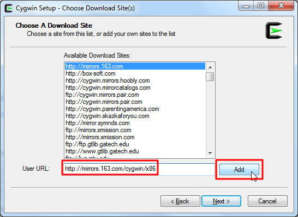The height and width of the screenshot is (217, 298).
Task: Select http://www.gtlib.gatech.edu mirror
Action: [x=135, y=151]
